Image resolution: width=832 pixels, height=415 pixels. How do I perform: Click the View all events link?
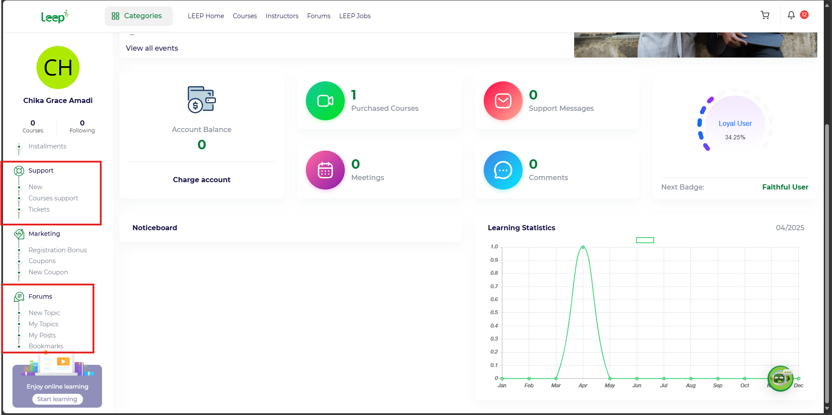tap(152, 48)
